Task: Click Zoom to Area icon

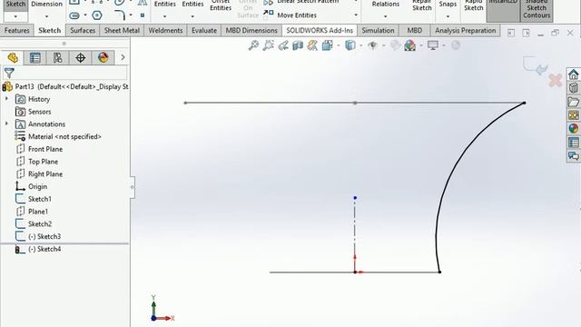Action: [269, 45]
